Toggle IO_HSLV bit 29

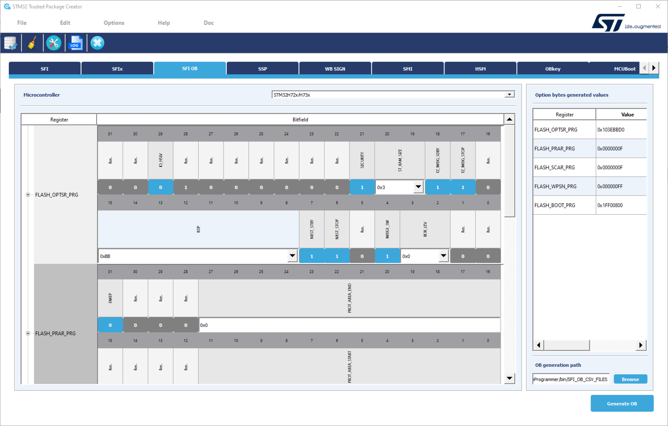(161, 187)
